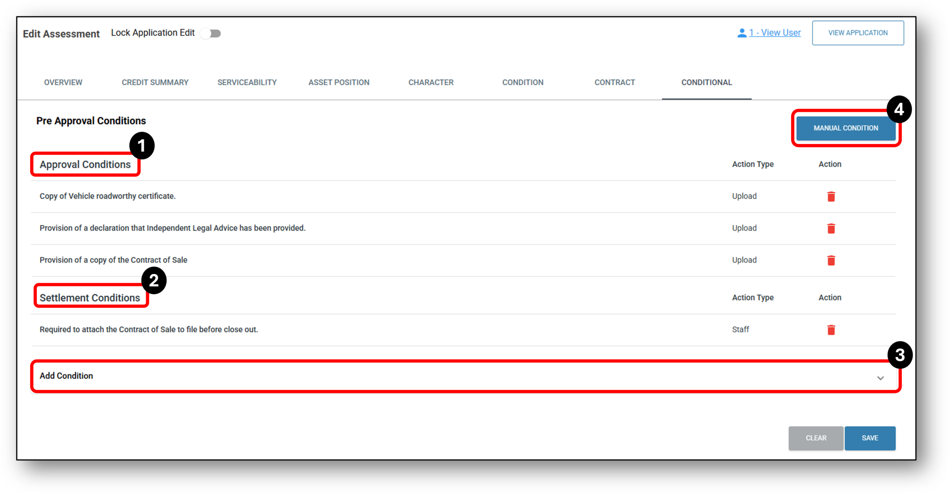Delete the Independent Legal Advice condition
The height and width of the screenshot is (493, 949).
click(831, 229)
